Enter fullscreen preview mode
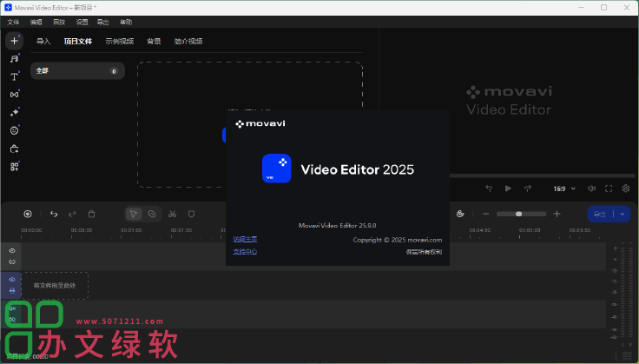Viewport: 639px width, 364px height. pos(609,189)
